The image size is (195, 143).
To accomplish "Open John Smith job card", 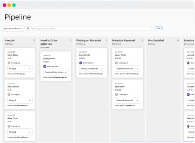I will (127, 94).
